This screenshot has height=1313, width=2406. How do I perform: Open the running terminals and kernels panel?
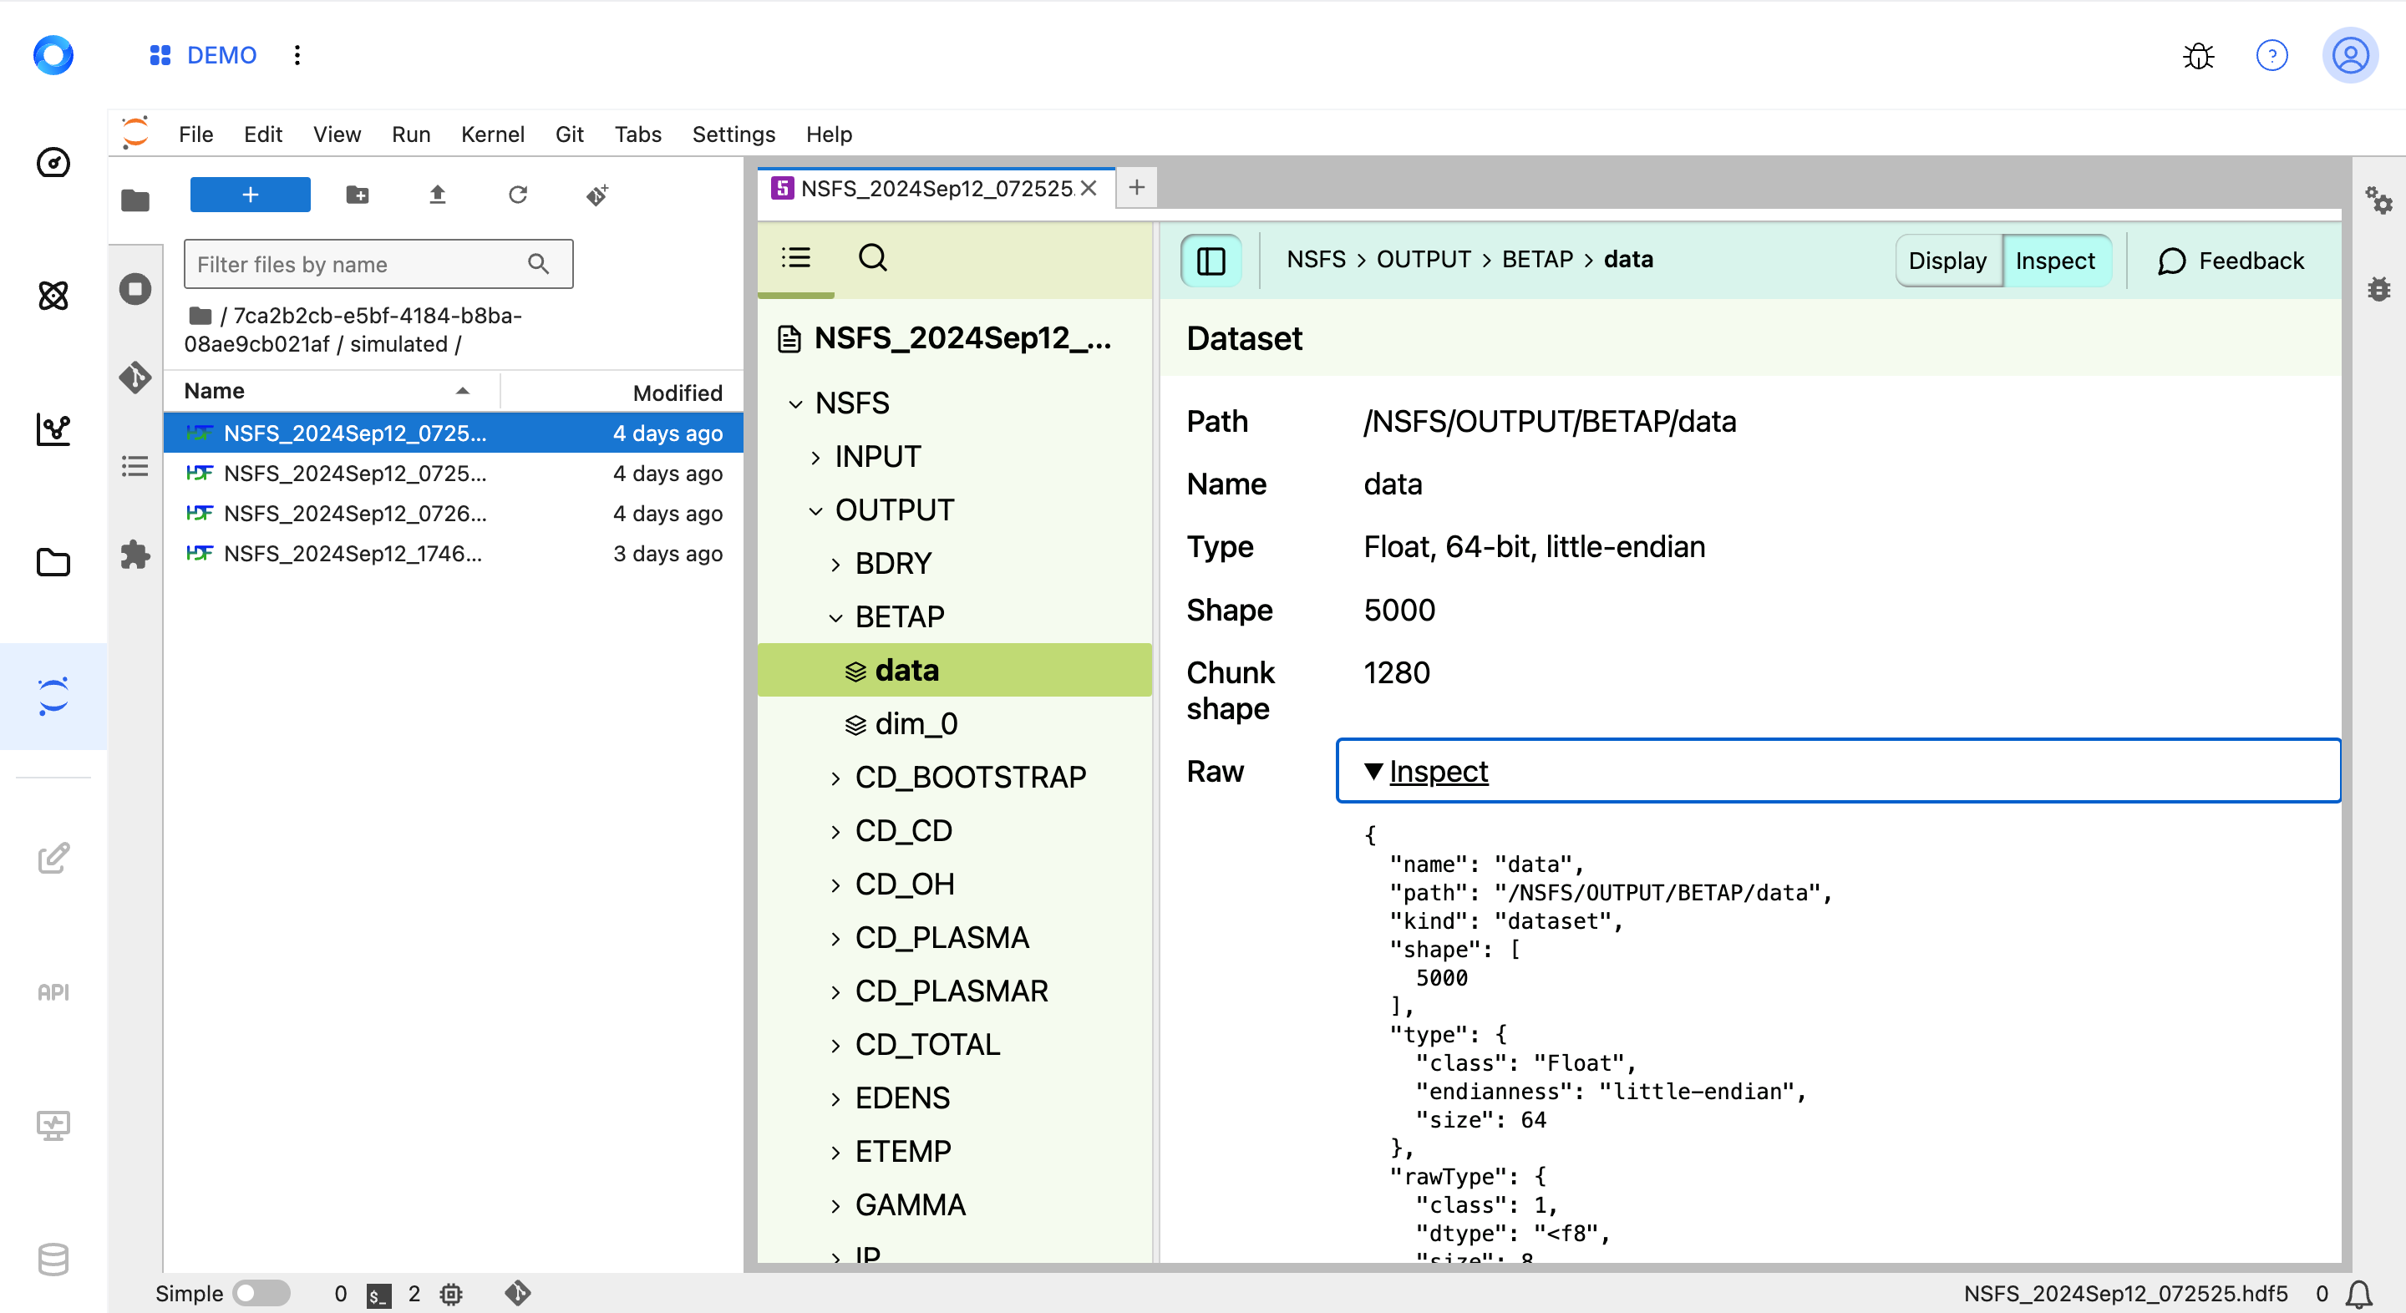pyautogui.click(x=135, y=288)
